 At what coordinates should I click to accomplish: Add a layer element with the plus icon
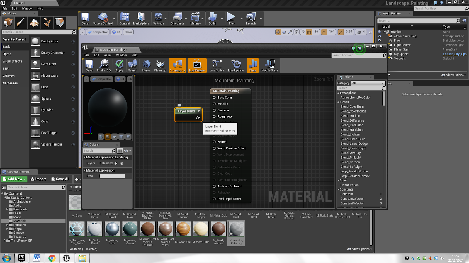coord(116,163)
